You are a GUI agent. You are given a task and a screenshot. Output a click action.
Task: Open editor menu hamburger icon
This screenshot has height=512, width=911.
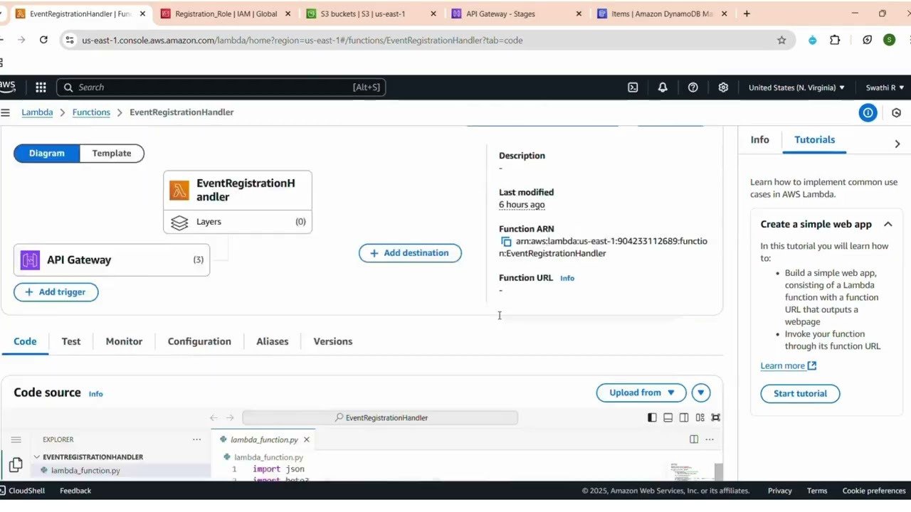pyautogui.click(x=16, y=439)
